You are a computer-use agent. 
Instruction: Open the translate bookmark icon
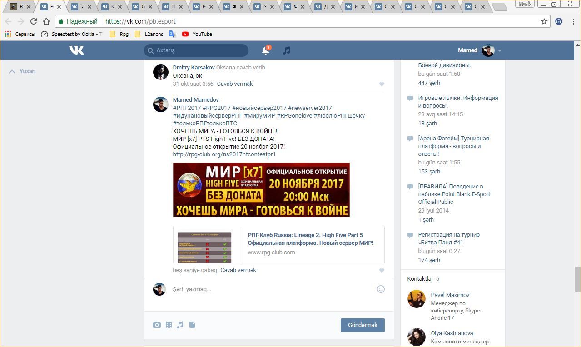pyautogui.click(x=172, y=34)
